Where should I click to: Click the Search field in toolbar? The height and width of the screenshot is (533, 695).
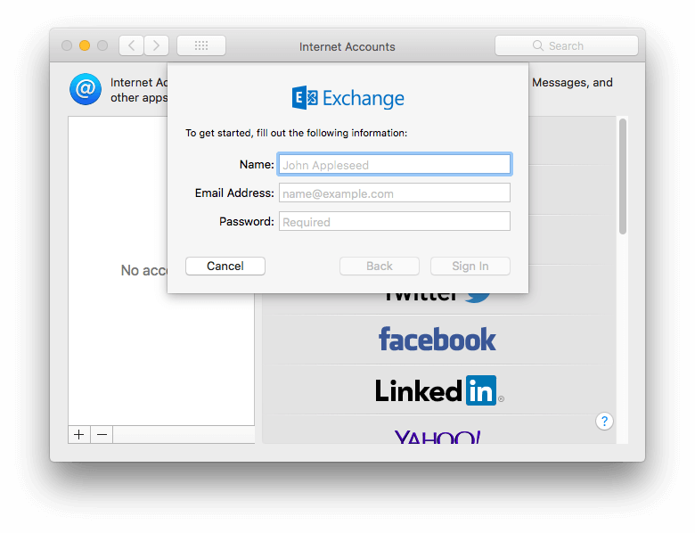coord(567,45)
